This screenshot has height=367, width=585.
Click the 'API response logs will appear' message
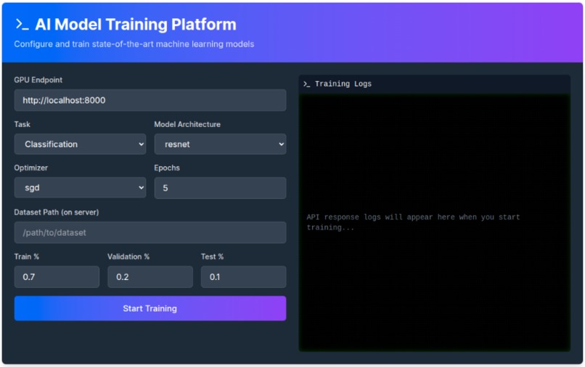click(x=413, y=222)
